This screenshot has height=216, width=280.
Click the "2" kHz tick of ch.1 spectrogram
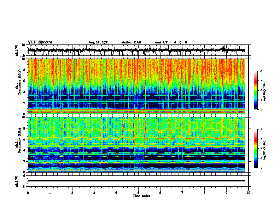pos(24,103)
